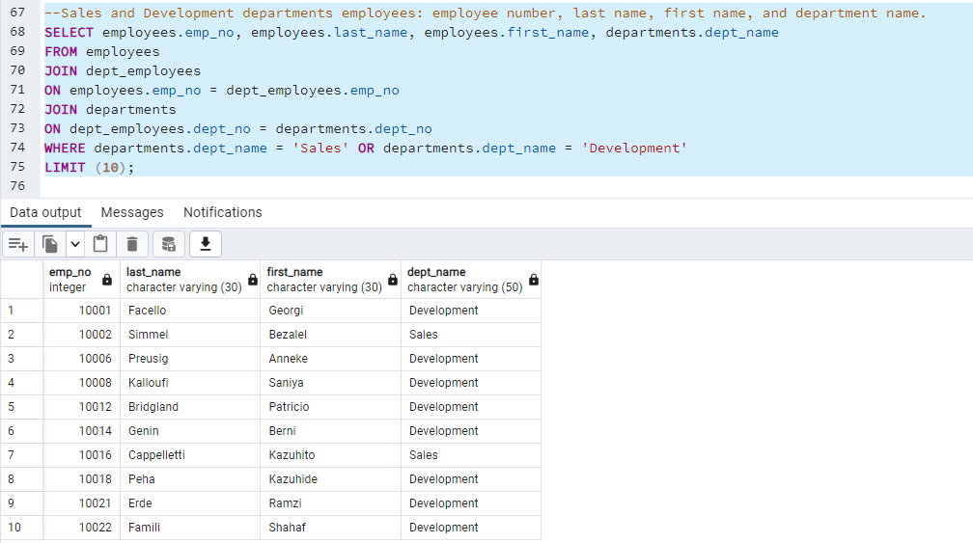
Task: Click the cell containing Bridgland
Action: pos(190,407)
